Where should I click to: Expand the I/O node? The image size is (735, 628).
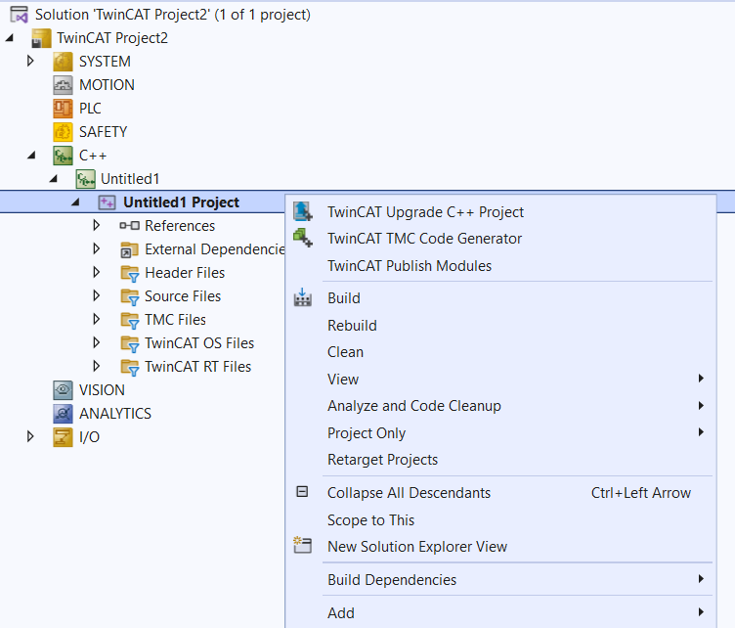coord(30,436)
